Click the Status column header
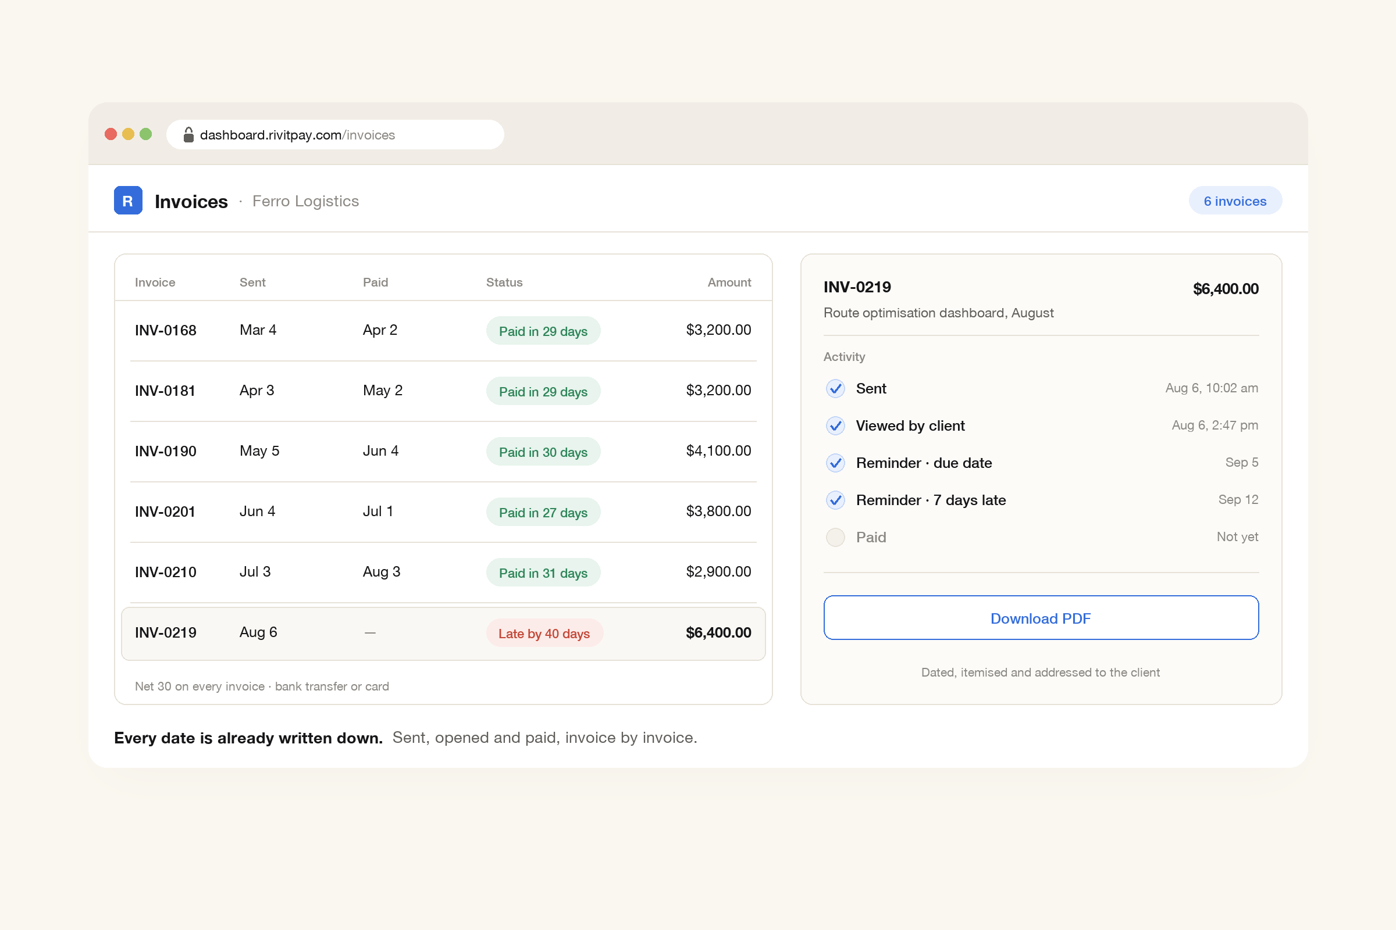Screen dimensions: 1396x930 [x=504, y=282]
